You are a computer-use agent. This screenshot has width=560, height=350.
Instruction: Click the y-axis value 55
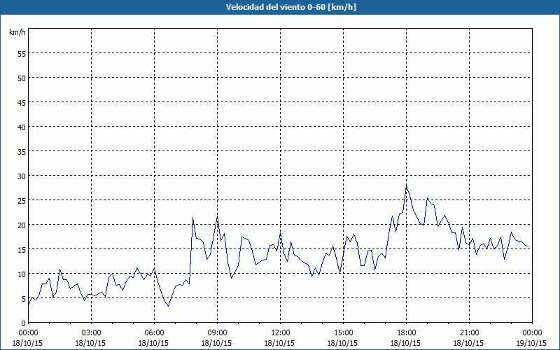(x=22, y=54)
